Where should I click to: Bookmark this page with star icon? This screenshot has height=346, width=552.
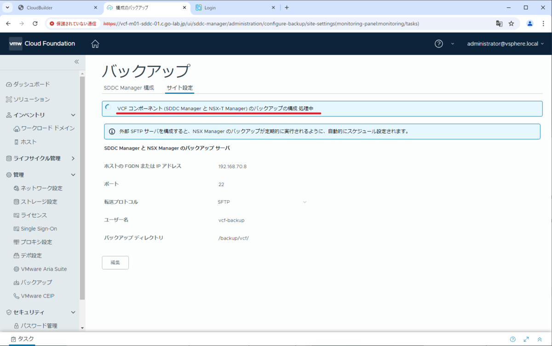coord(511,23)
